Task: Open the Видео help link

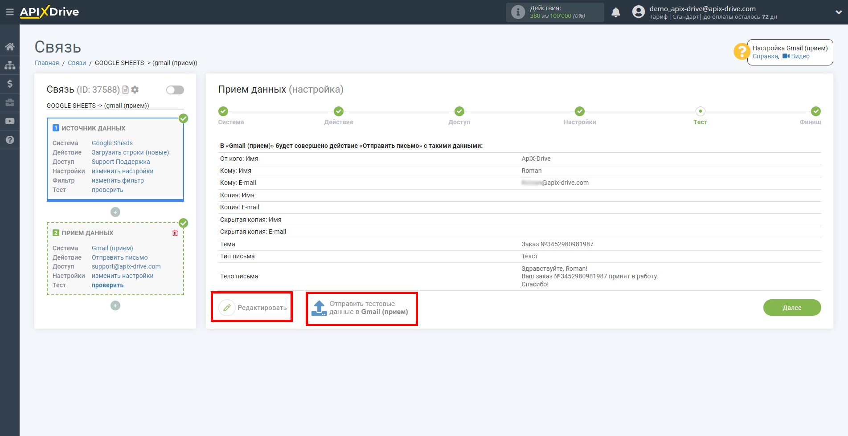Action: click(796, 56)
